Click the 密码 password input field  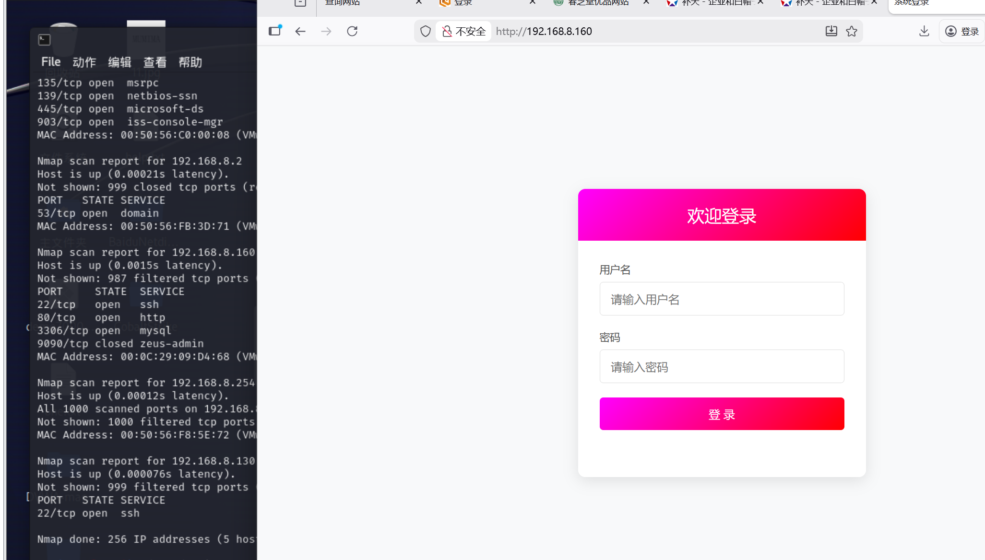[722, 367]
